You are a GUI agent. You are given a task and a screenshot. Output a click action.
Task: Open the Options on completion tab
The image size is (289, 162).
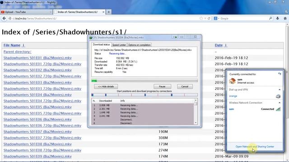click(x=140, y=45)
